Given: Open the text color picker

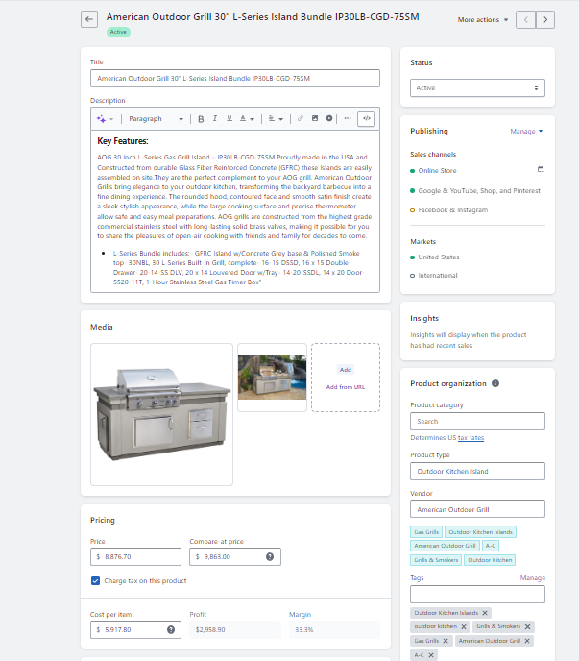Looking at the screenshot, I should point(247,119).
